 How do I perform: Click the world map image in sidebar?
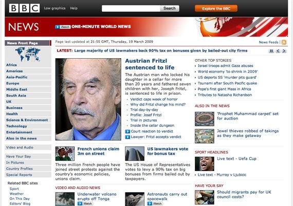coord(28,54)
